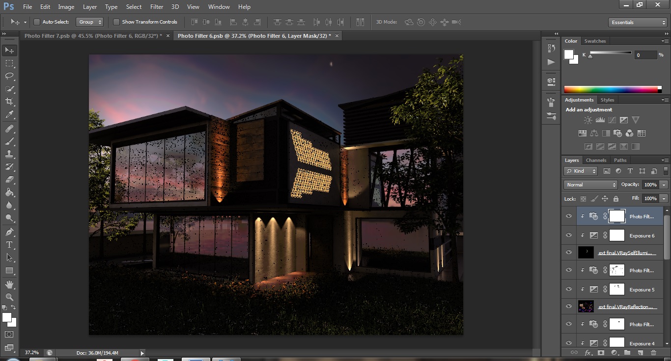The image size is (671, 361).
Task: Open the Opacity slider dropdown arrow
Action: 664,185
